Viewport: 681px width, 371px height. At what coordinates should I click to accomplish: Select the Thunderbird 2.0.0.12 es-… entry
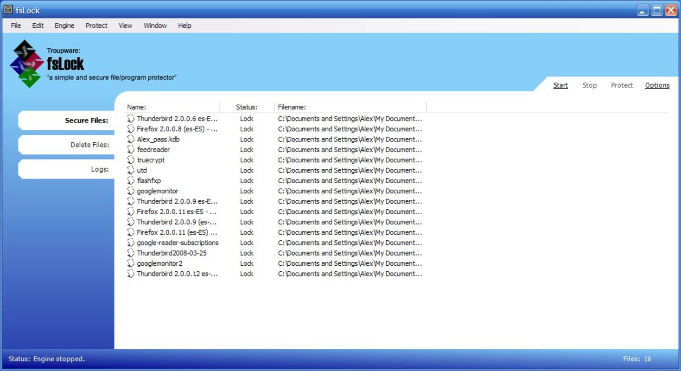click(x=177, y=274)
